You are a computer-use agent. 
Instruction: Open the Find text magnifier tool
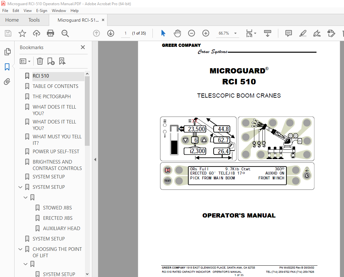(65, 33)
